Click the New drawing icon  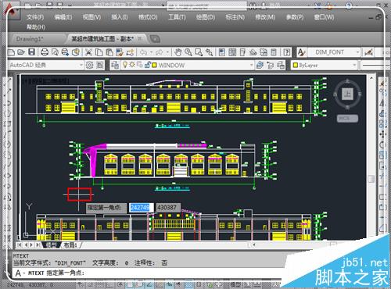click(x=11, y=52)
